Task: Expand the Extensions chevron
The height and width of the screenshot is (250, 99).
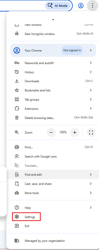Action: (91, 109)
